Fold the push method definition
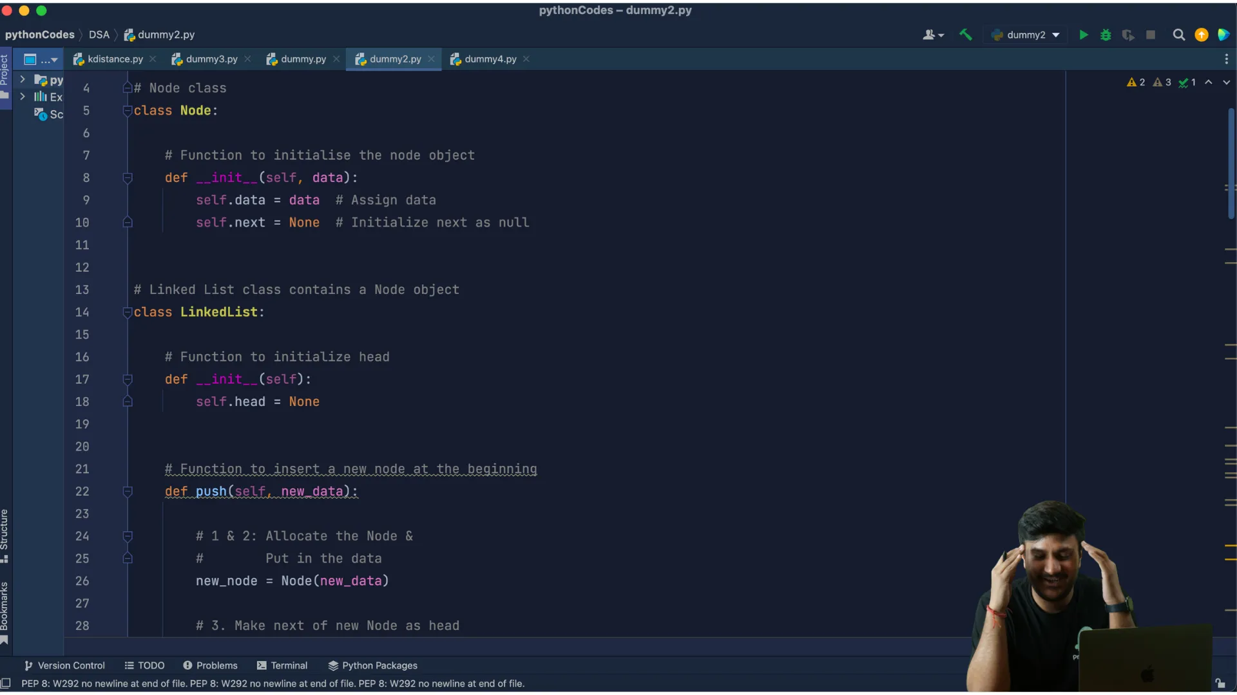The height and width of the screenshot is (695, 1237). tap(128, 492)
